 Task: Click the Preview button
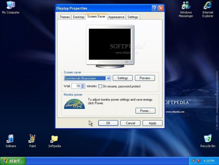145,78
